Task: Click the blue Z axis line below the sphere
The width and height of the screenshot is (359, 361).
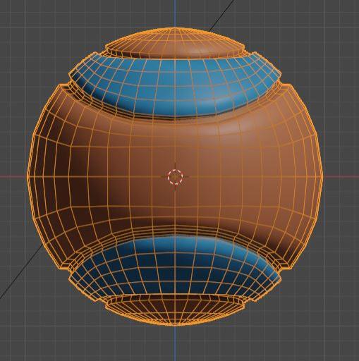Action: pyautogui.click(x=175, y=343)
